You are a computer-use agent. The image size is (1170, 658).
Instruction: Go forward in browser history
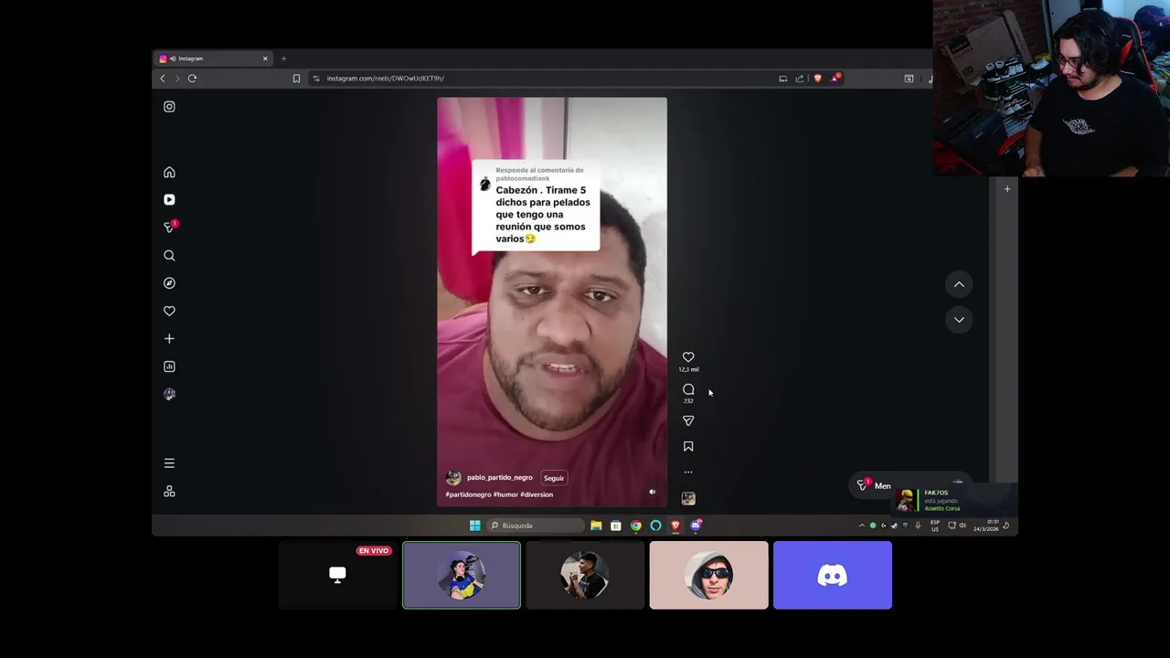pos(177,79)
